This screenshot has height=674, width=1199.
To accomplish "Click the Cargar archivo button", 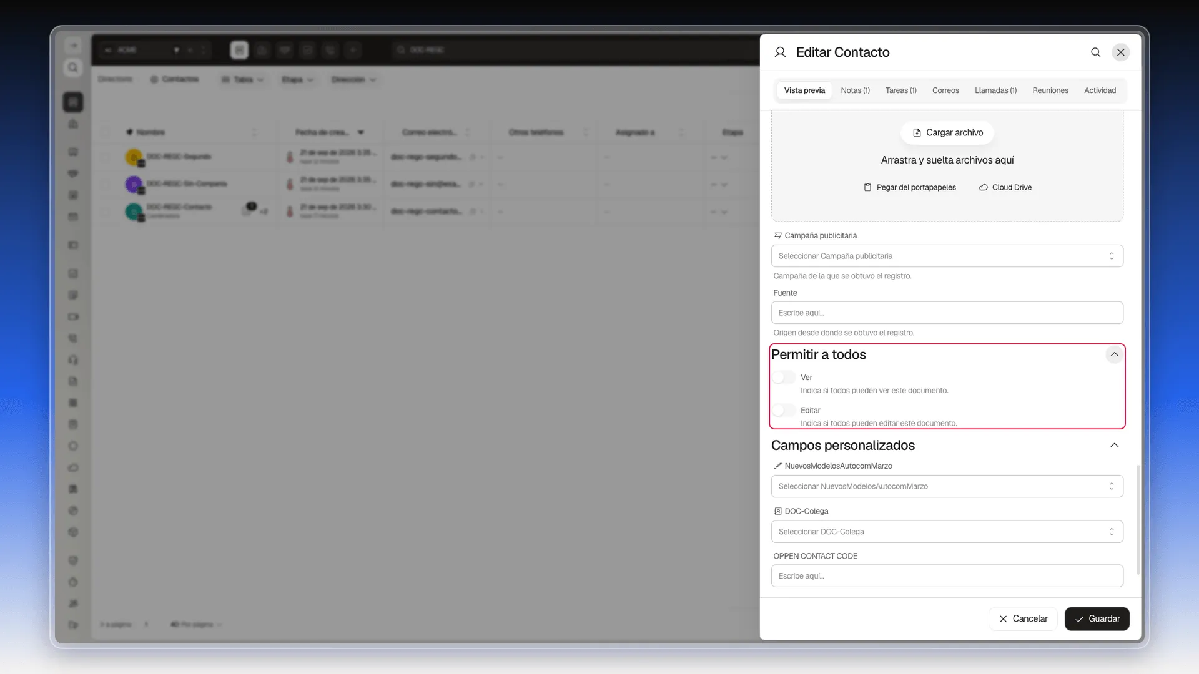I will (x=947, y=133).
